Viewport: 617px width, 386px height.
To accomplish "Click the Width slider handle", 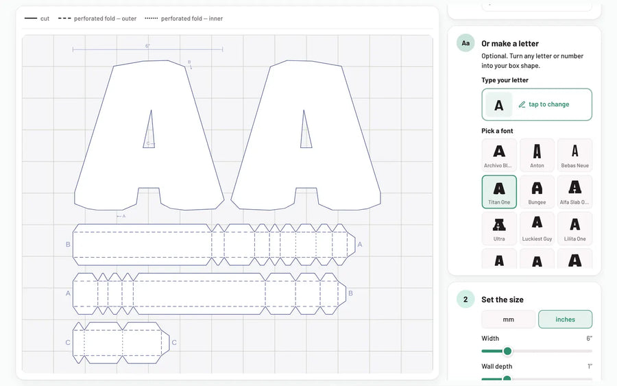I will 507,350.
